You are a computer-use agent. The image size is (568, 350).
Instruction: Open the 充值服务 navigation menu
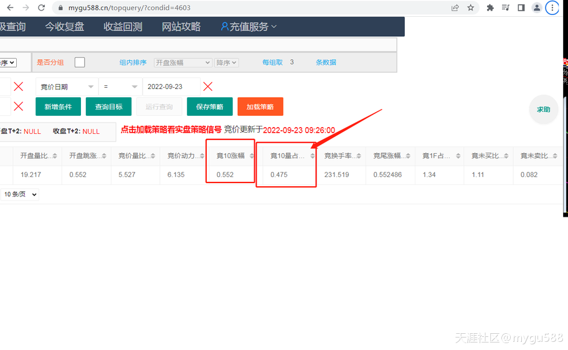(249, 27)
